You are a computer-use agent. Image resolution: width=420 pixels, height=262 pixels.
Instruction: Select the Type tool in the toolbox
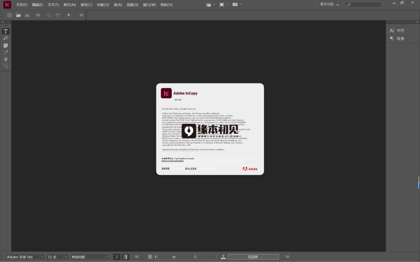[6, 31]
